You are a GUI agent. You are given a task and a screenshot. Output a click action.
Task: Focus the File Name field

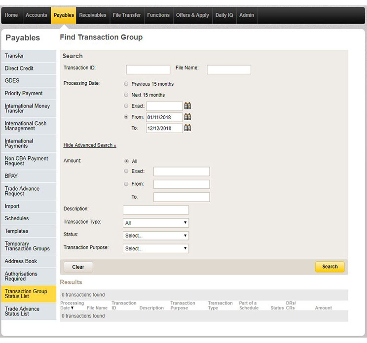229,69
